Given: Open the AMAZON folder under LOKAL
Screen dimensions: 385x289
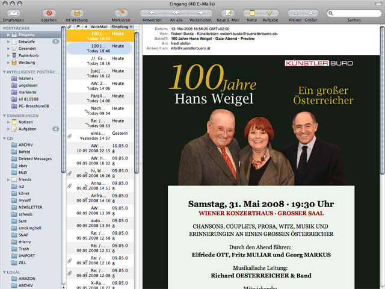Looking at the screenshot, I should click(x=31, y=279).
